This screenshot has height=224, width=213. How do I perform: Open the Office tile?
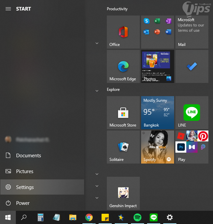(x=123, y=32)
